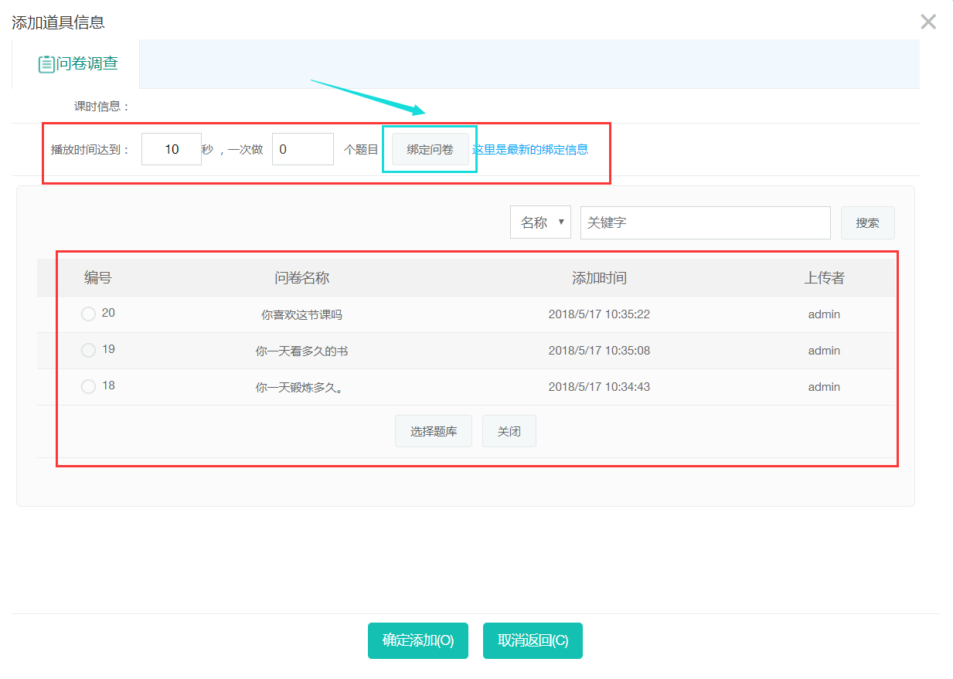Click the 选择题库 button

click(434, 431)
